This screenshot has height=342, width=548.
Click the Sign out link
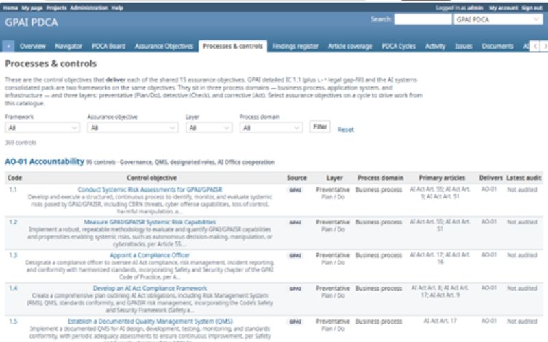coord(532,8)
